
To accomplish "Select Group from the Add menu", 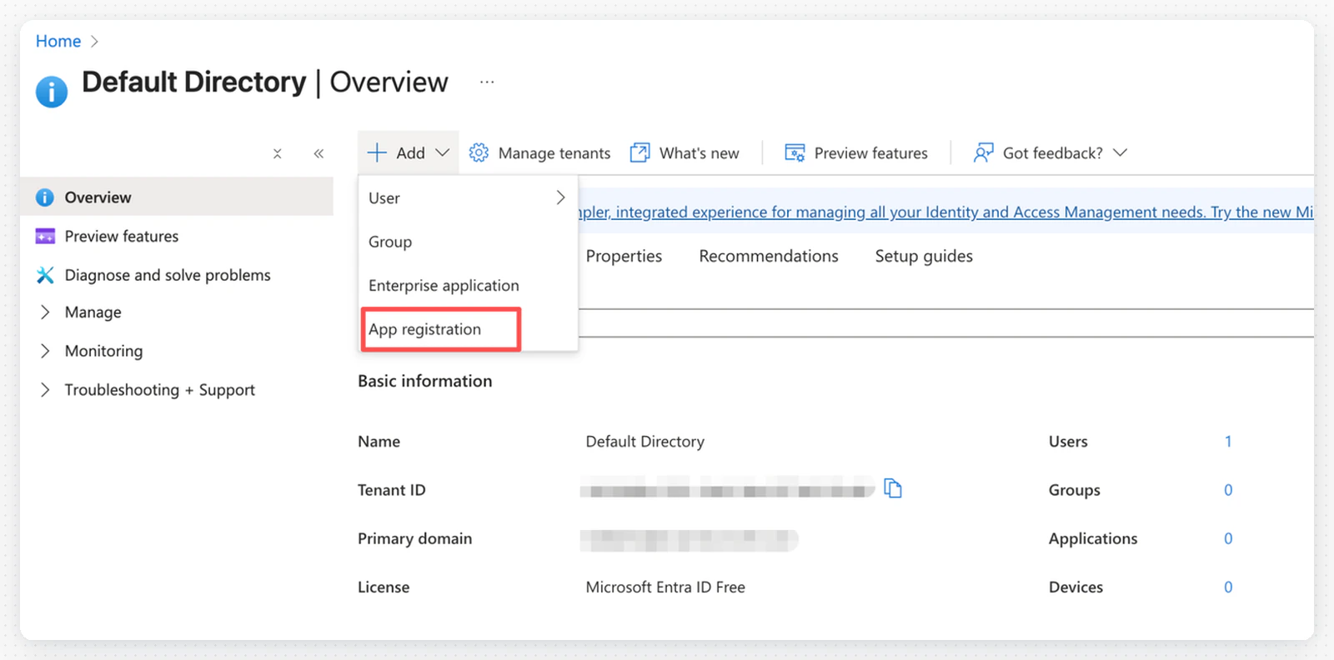I will coord(469,242).
